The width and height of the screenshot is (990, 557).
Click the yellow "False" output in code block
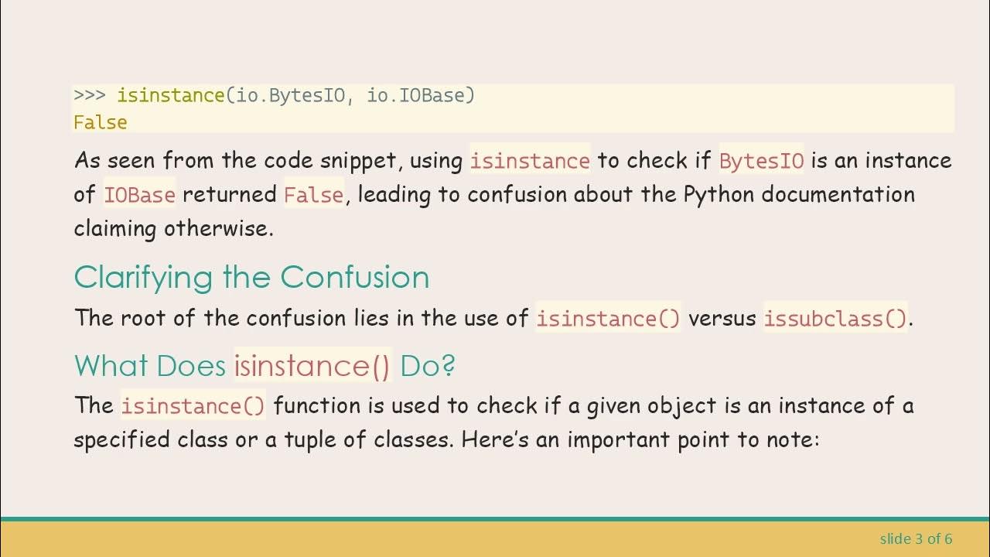click(x=101, y=122)
